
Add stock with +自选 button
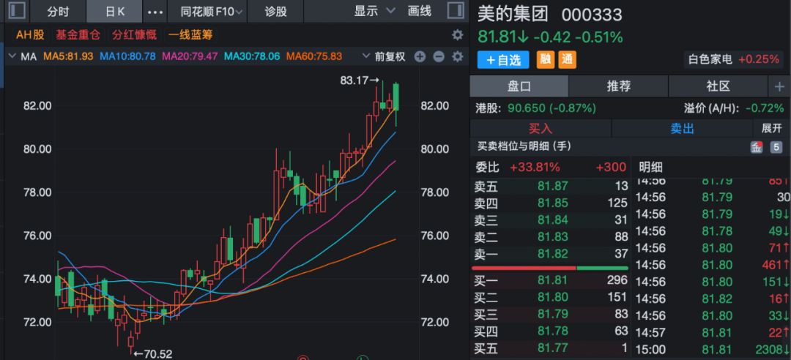click(x=503, y=60)
